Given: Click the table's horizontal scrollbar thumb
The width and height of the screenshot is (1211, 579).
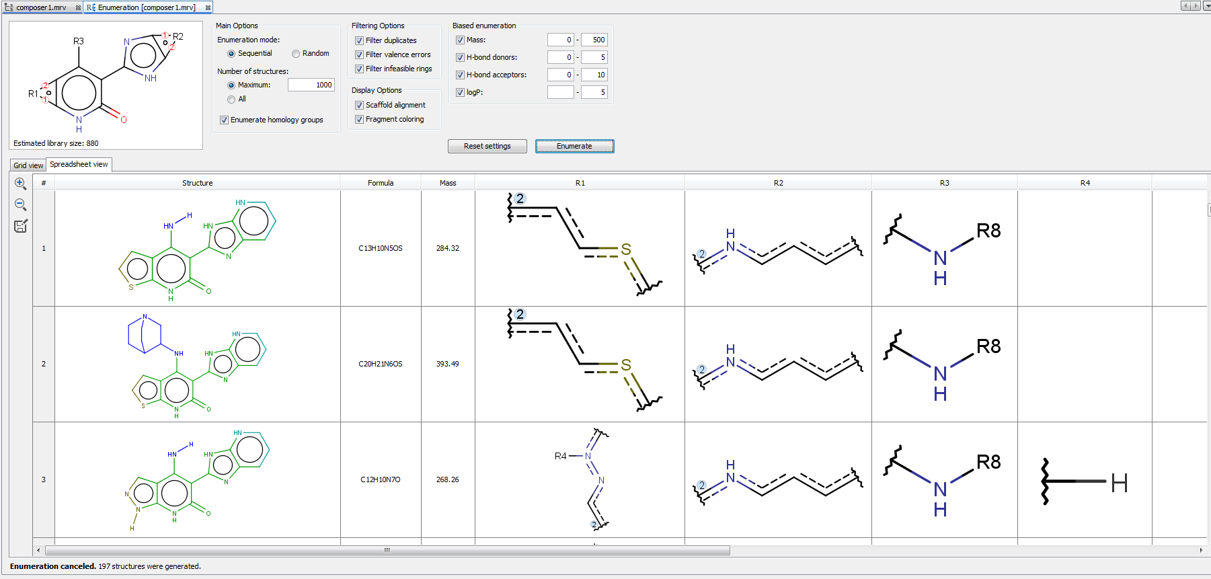Looking at the screenshot, I should tap(387, 550).
